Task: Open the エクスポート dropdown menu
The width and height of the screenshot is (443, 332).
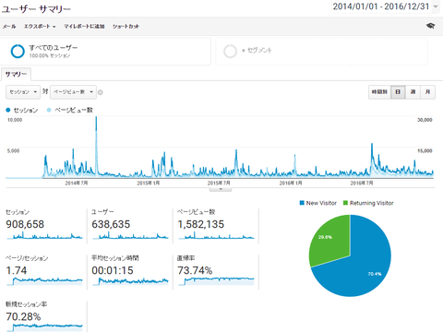Action: pos(40,27)
